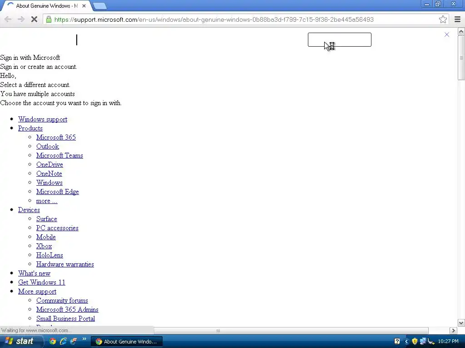Open the OneNote link

click(x=49, y=174)
